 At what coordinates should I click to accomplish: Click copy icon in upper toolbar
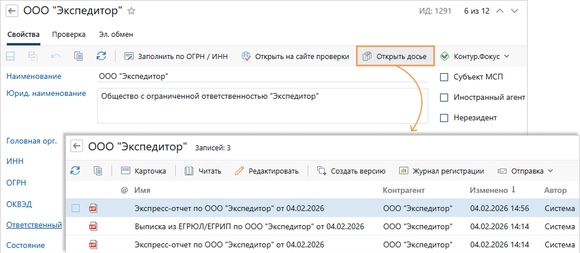click(x=78, y=56)
